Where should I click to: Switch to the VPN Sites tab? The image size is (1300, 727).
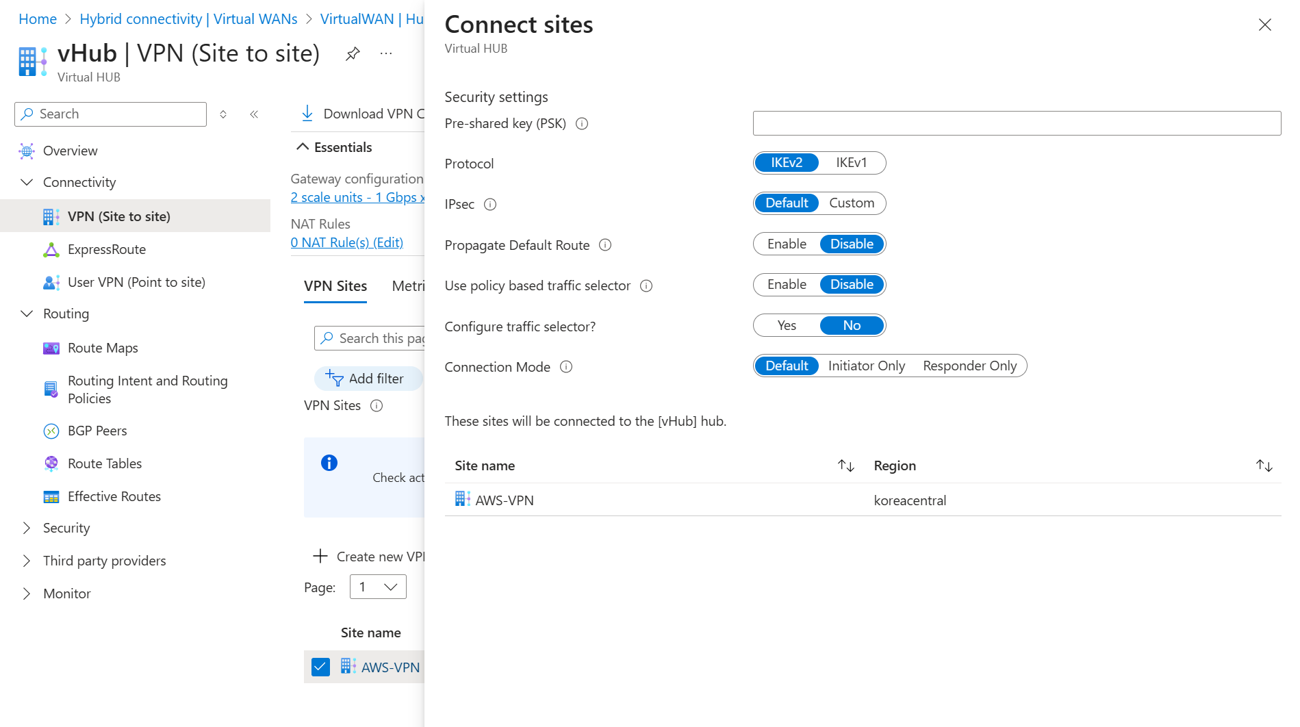(335, 286)
